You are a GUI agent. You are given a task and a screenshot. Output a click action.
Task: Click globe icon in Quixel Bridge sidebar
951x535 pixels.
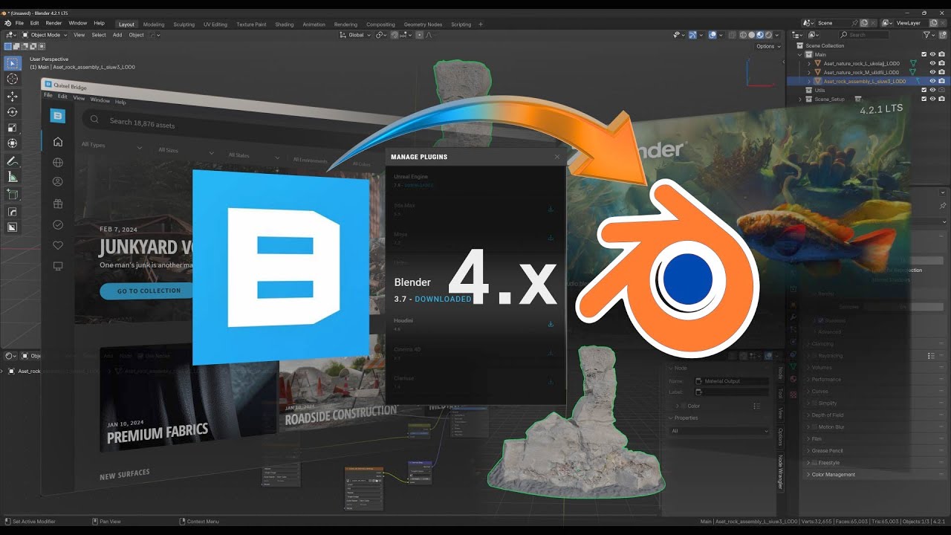(58, 163)
